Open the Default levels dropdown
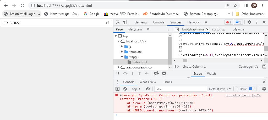The width and height of the screenshot is (268, 120). (220, 89)
